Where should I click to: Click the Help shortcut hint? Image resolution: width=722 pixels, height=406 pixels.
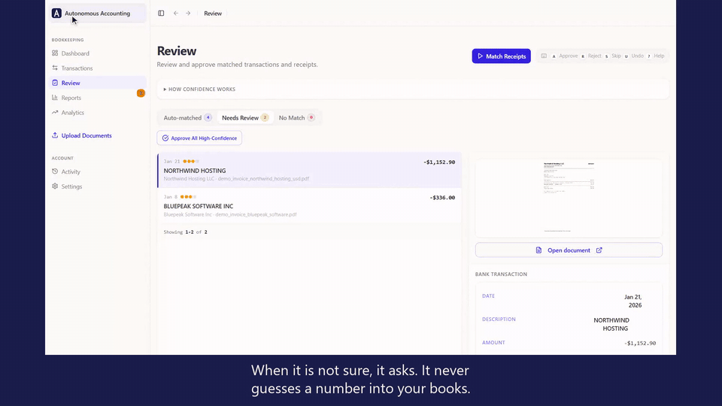point(656,56)
